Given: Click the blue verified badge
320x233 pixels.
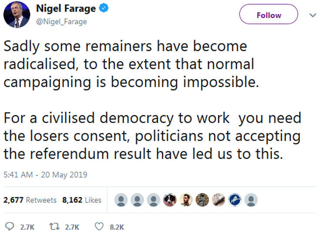Looking at the screenshot, I should (x=101, y=9).
